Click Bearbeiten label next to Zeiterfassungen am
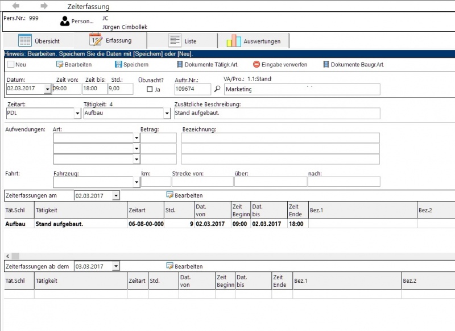Viewport: 455px width, 331px height. pos(189,195)
